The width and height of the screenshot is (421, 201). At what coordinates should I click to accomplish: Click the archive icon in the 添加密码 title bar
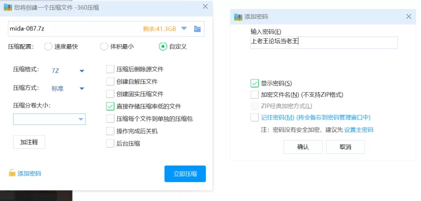pos(238,17)
